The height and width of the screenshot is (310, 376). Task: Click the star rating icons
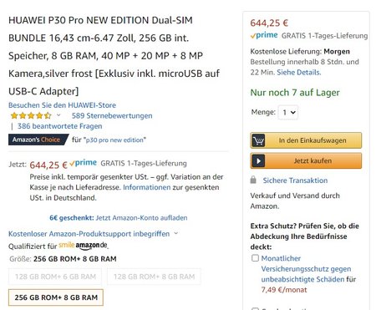coord(31,115)
